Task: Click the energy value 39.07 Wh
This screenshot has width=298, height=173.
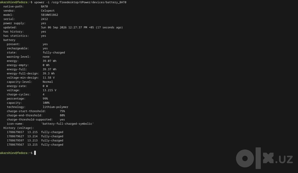Action: [x=49, y=61]
